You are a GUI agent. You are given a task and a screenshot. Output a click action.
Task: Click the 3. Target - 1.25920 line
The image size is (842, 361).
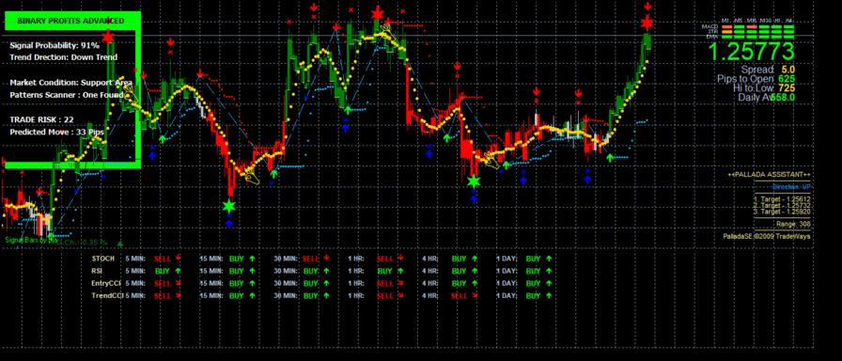[782, 212]
